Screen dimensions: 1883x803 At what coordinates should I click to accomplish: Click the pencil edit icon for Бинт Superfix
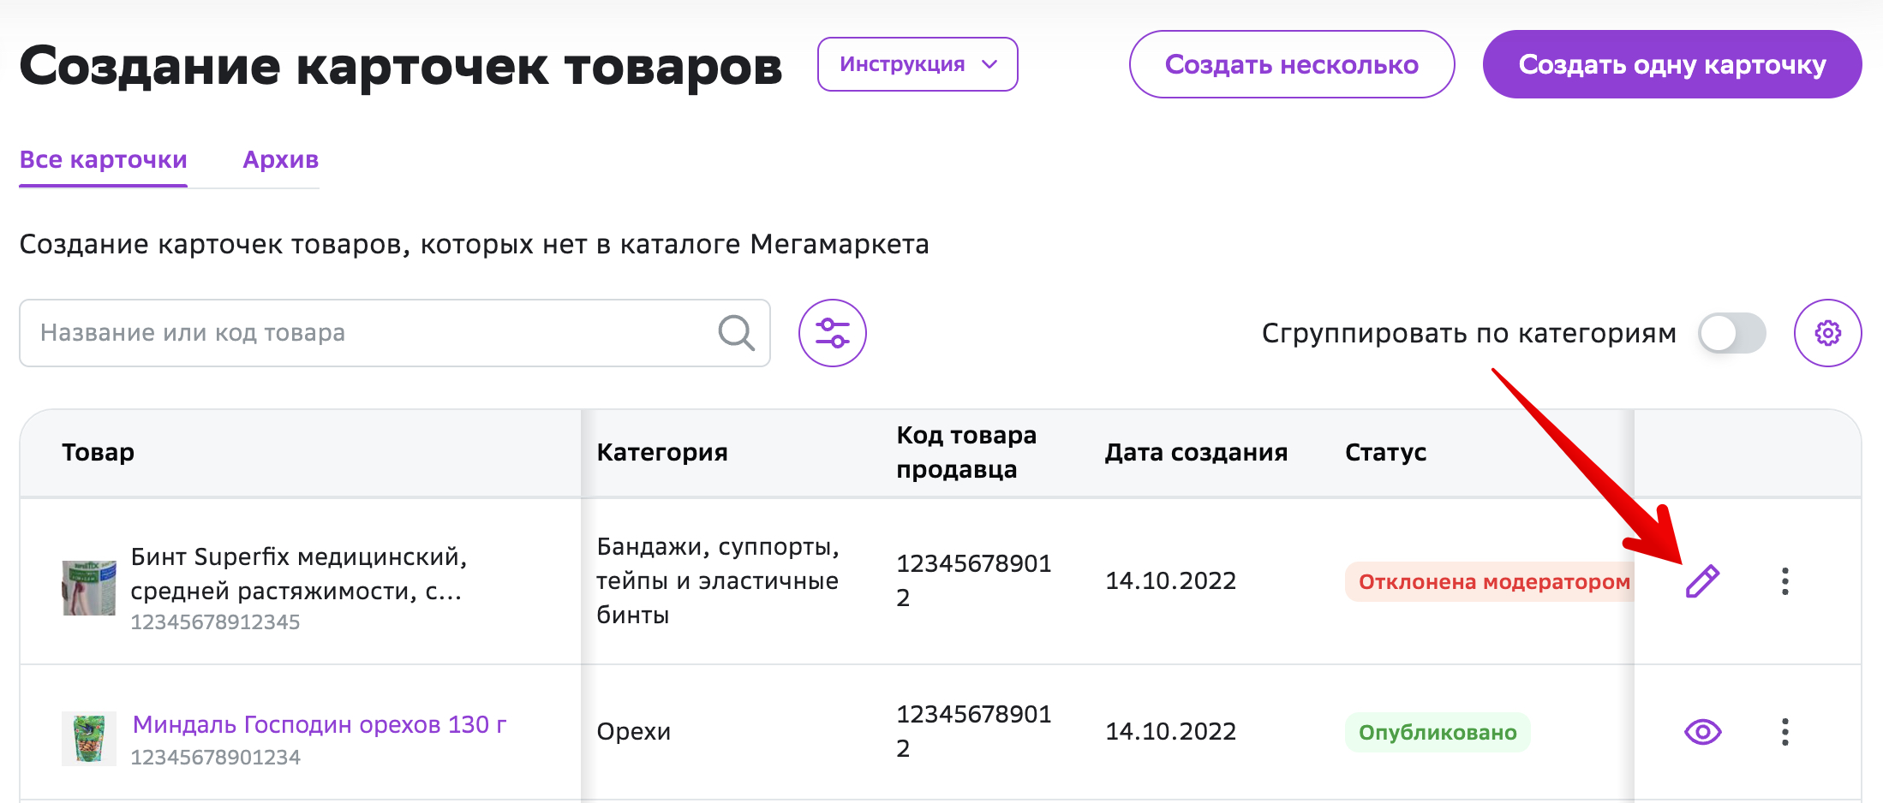tap(1702, 581)
